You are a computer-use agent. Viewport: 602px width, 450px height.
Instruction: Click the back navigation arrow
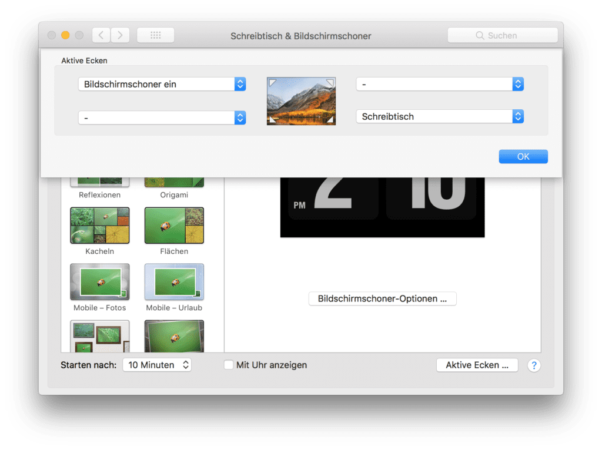tap(101, 35)
